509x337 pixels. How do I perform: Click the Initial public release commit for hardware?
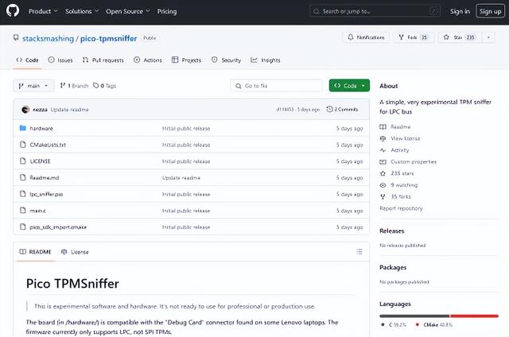click(186, 129)
